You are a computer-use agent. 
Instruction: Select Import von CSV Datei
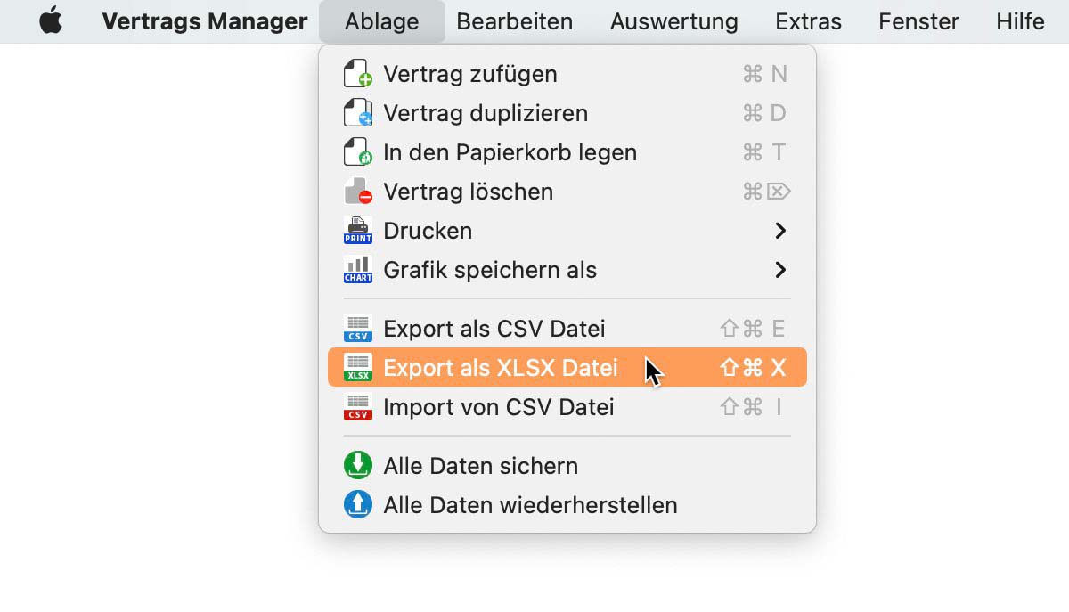point(498,407)
